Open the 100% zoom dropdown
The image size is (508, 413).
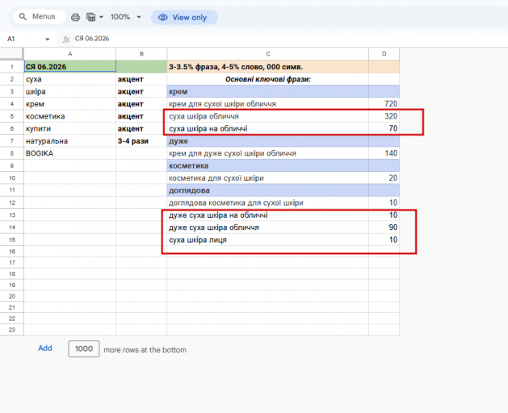pos(125,17)
